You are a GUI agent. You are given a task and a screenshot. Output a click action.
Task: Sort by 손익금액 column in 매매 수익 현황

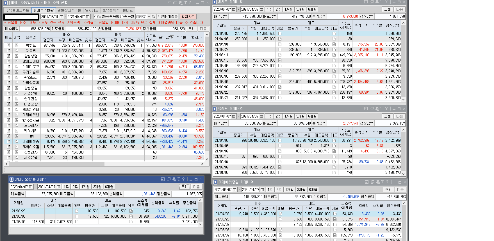coord(166,37)
